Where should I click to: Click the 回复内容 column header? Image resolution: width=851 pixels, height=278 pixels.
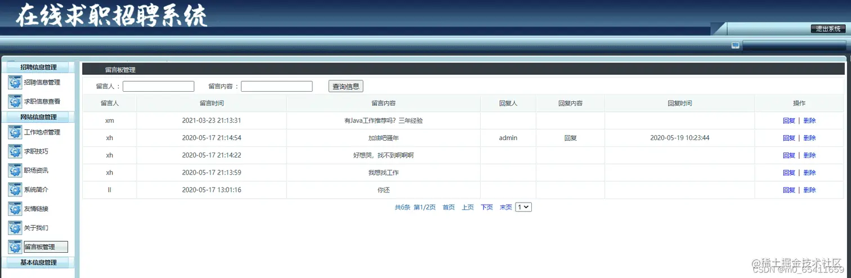click(570, 104)
